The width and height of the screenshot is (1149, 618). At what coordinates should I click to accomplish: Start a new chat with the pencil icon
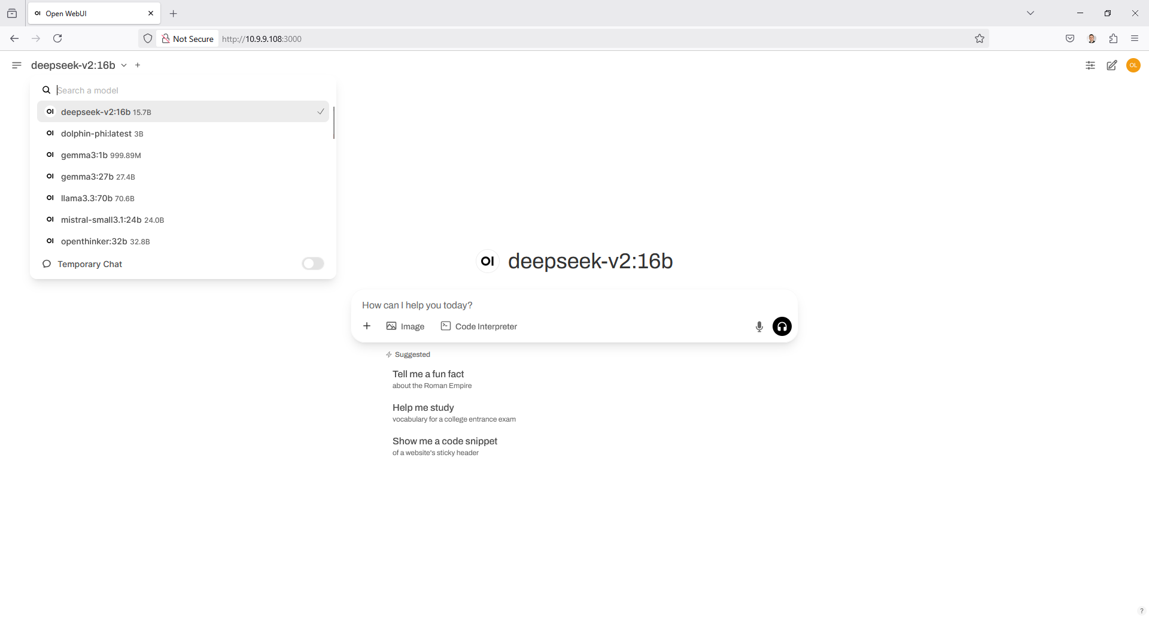click(1112, 65)
